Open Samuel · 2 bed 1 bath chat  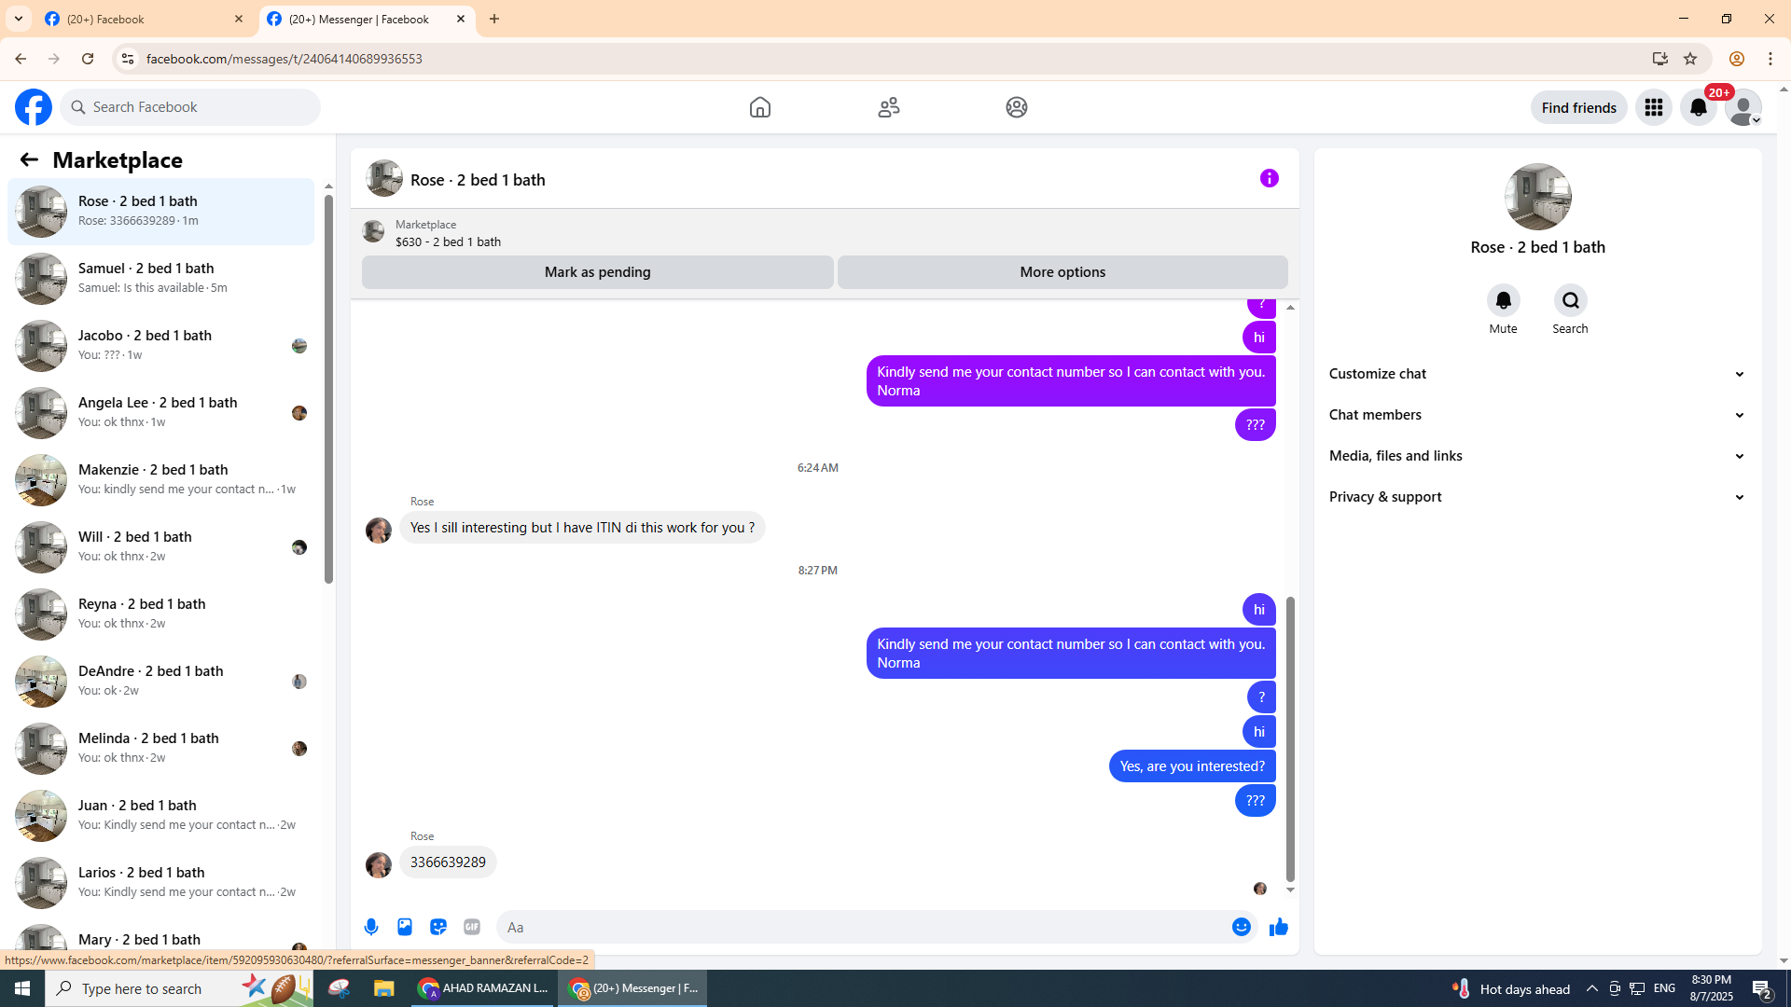click(x=161, y=279)
